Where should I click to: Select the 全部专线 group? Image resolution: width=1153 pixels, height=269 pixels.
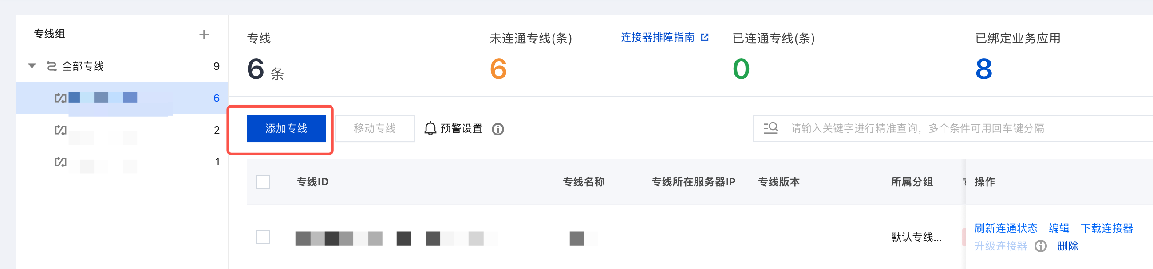(83, 66)
